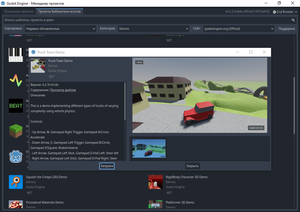Click the description panel vertical scrollbar
The height and width of the screenshot is (212, 300).
(125, 101)
